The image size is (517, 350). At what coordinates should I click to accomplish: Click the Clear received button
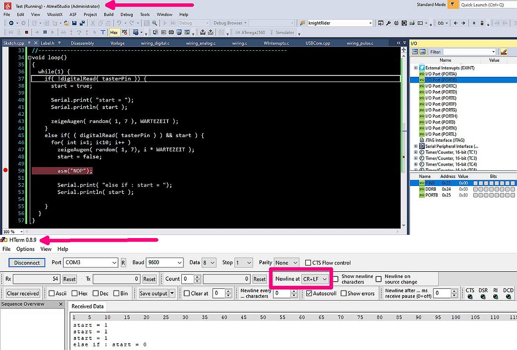click(23, 294)
